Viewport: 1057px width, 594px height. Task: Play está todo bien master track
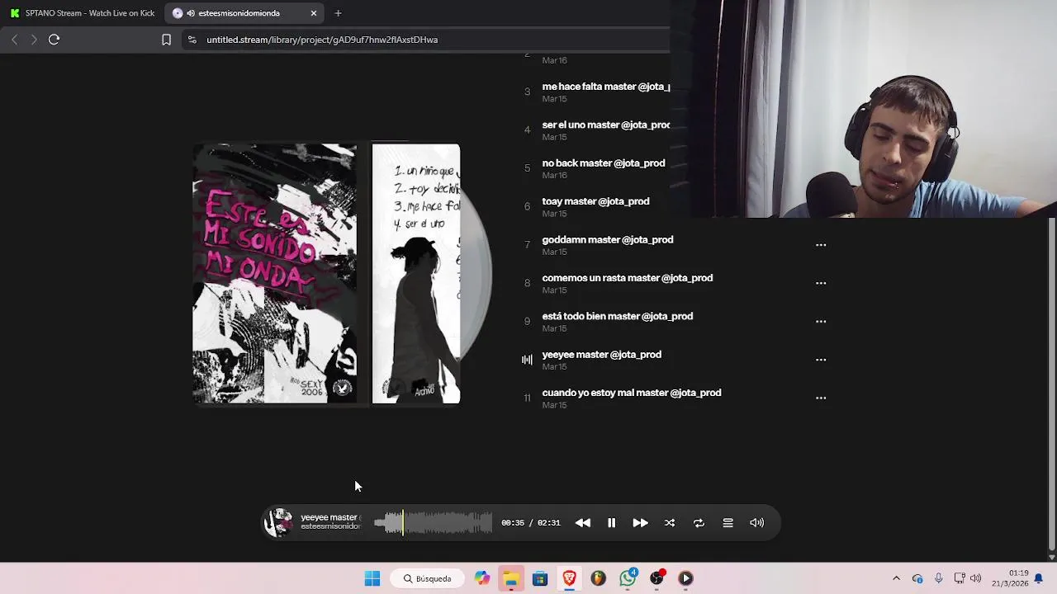[x=618, y=316]
